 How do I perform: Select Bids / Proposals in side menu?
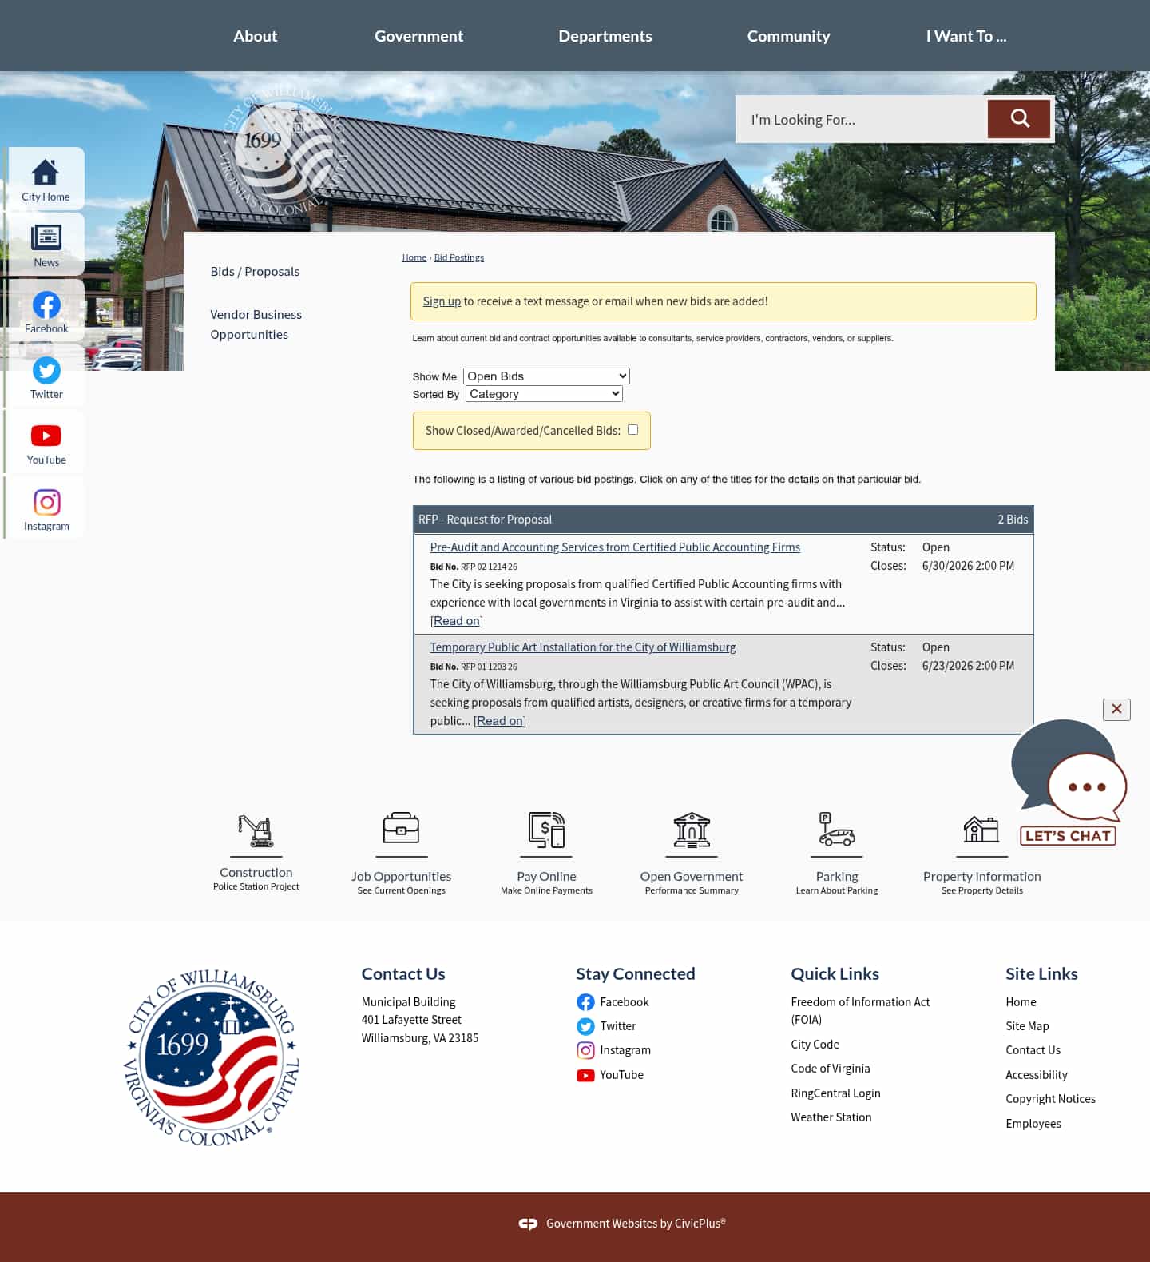pyautogui.click(x=255, y=272)
